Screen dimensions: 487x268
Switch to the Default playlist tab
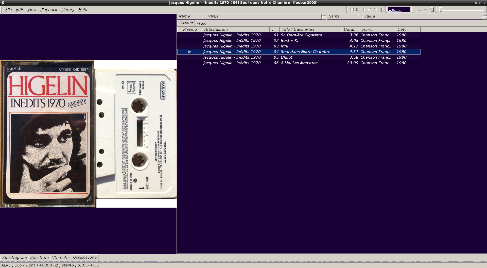coord(186,23)
